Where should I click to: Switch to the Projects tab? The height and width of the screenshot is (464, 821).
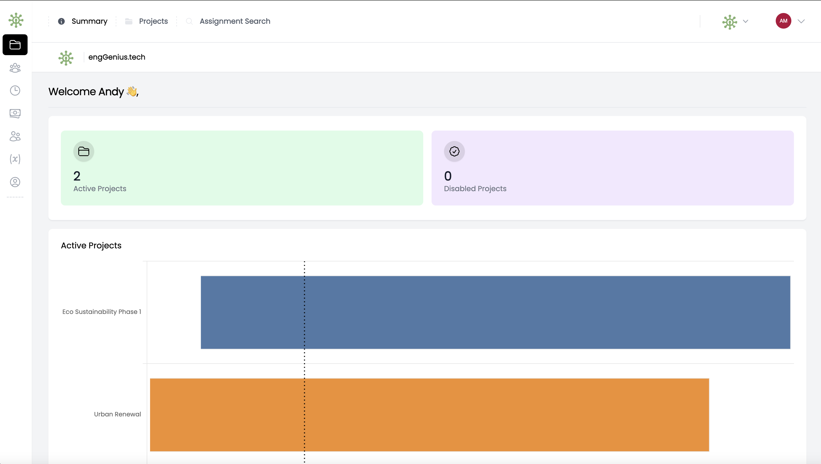coord(153,21)
